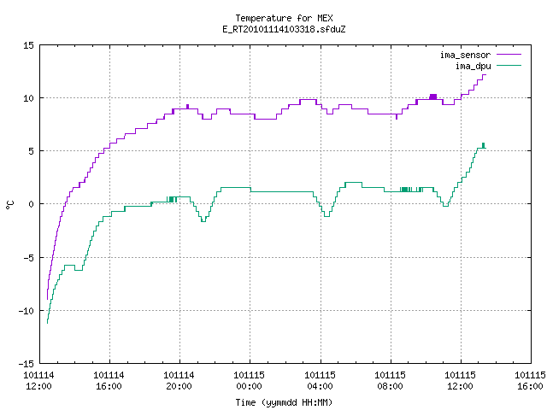
Task: Click the 'ima_sensor' legend label
Action: click(465, 55)
